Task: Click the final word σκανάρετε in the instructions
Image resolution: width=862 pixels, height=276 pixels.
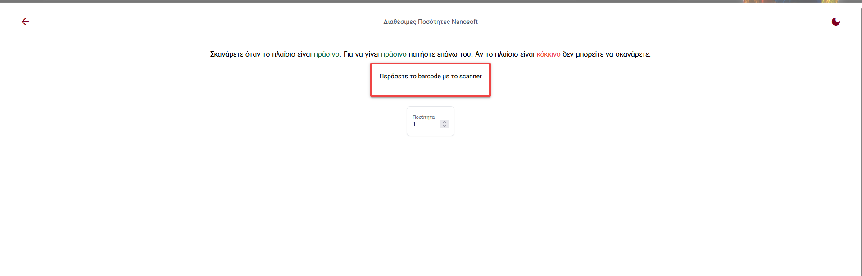Action: click(x=632, y=54)
